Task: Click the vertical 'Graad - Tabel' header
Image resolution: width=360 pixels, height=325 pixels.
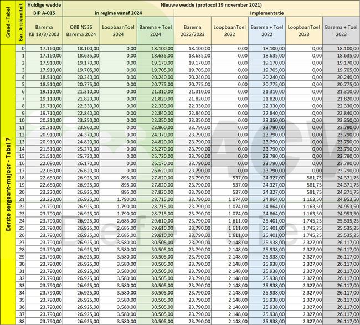Action: pyautogui.click(x=8, y=22)
